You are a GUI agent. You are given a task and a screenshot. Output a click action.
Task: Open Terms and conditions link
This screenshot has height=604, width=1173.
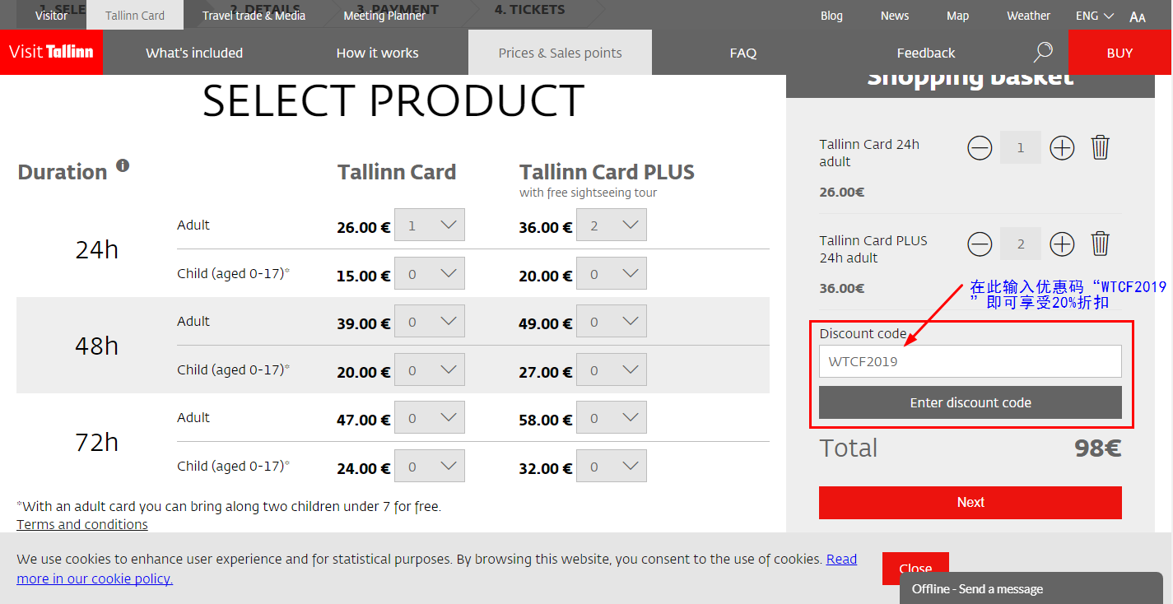point(82,524)
